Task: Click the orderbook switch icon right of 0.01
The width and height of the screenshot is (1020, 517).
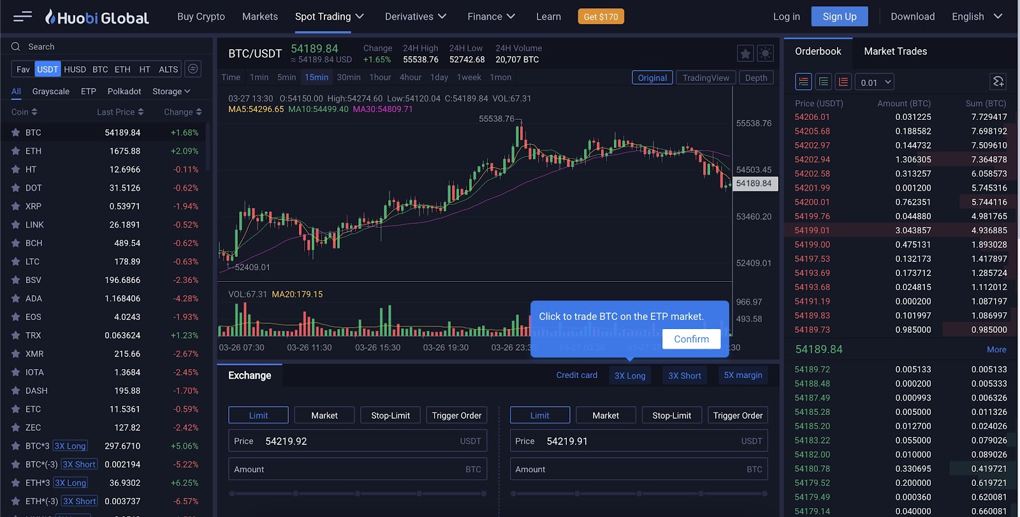Action: [x=998, y=82]
